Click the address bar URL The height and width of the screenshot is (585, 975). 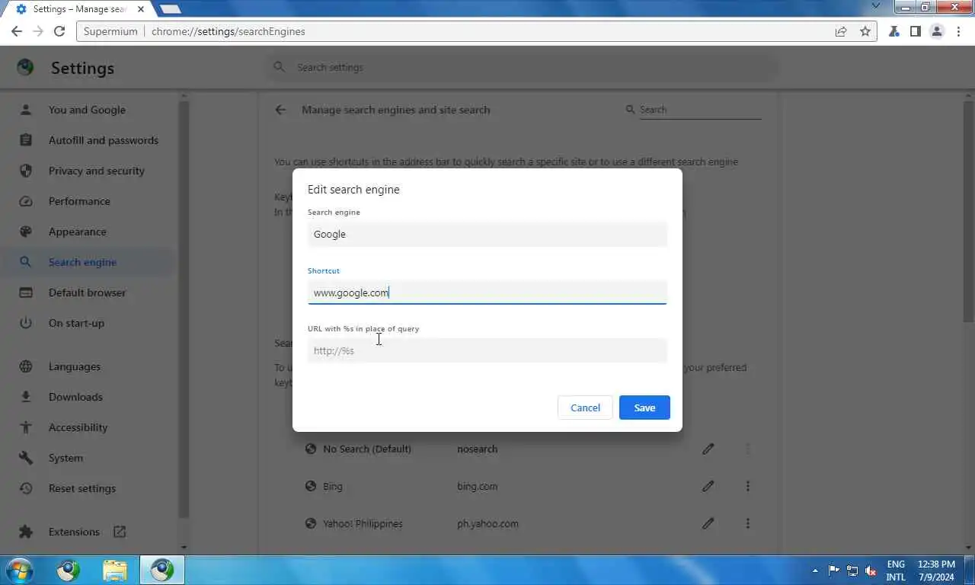click(x=229, y=31)
